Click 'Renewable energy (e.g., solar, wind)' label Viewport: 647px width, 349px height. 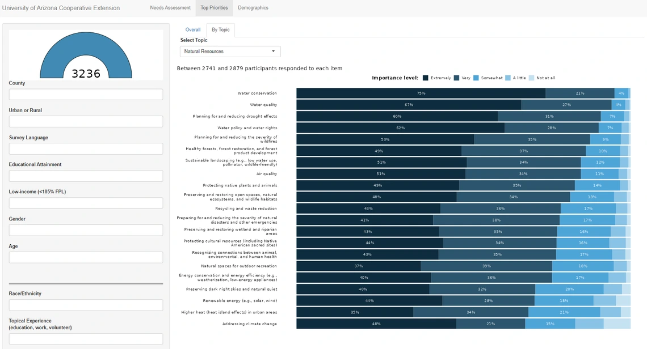(x=240, y=301)
